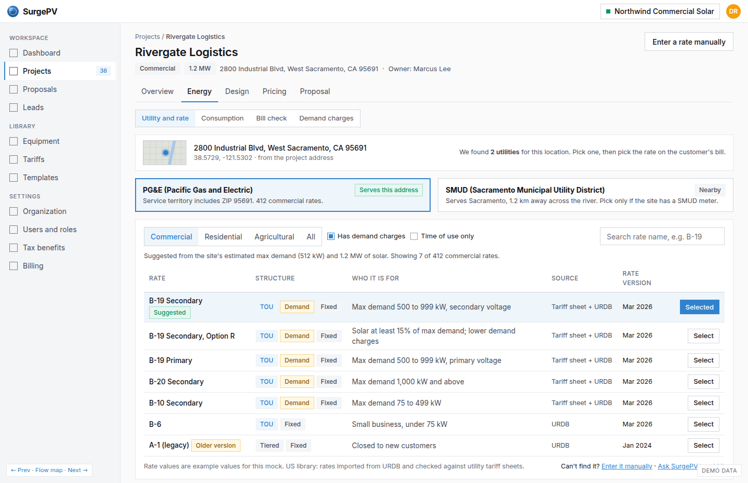Click the Templates sidebar icon
748x483 pixels.
pyautogui.click(x=14, y=178)
